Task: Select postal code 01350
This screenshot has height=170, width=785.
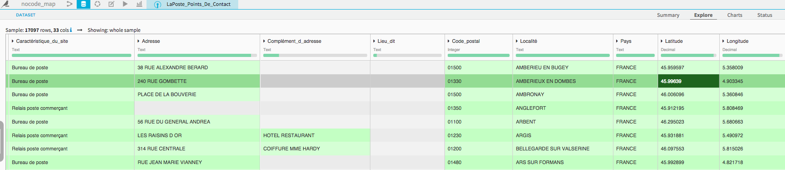Action: [x=479, y=108]
